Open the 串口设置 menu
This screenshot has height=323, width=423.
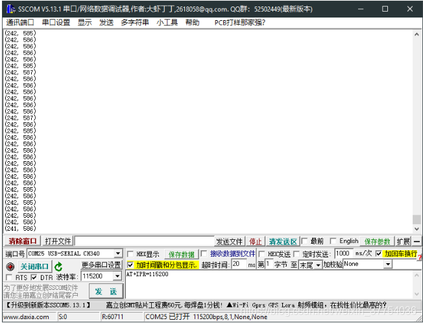point(56,23)
